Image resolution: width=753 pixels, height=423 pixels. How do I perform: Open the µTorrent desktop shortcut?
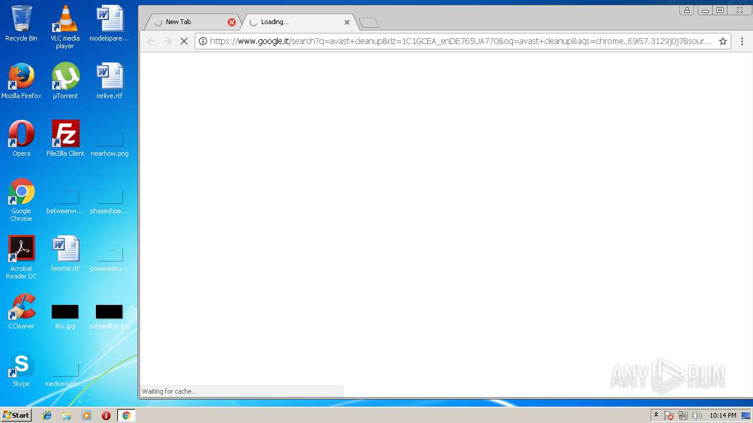tap(65, 81)
